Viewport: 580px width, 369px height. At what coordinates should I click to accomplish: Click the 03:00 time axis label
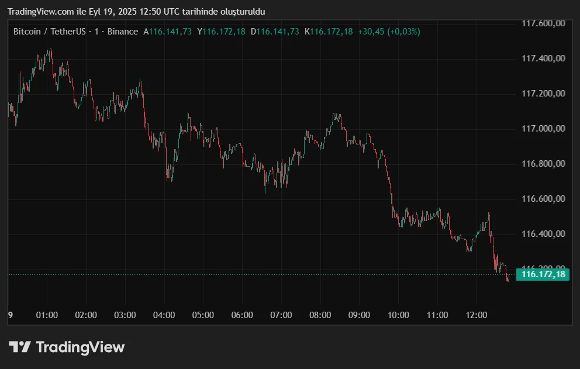point(125,315)
